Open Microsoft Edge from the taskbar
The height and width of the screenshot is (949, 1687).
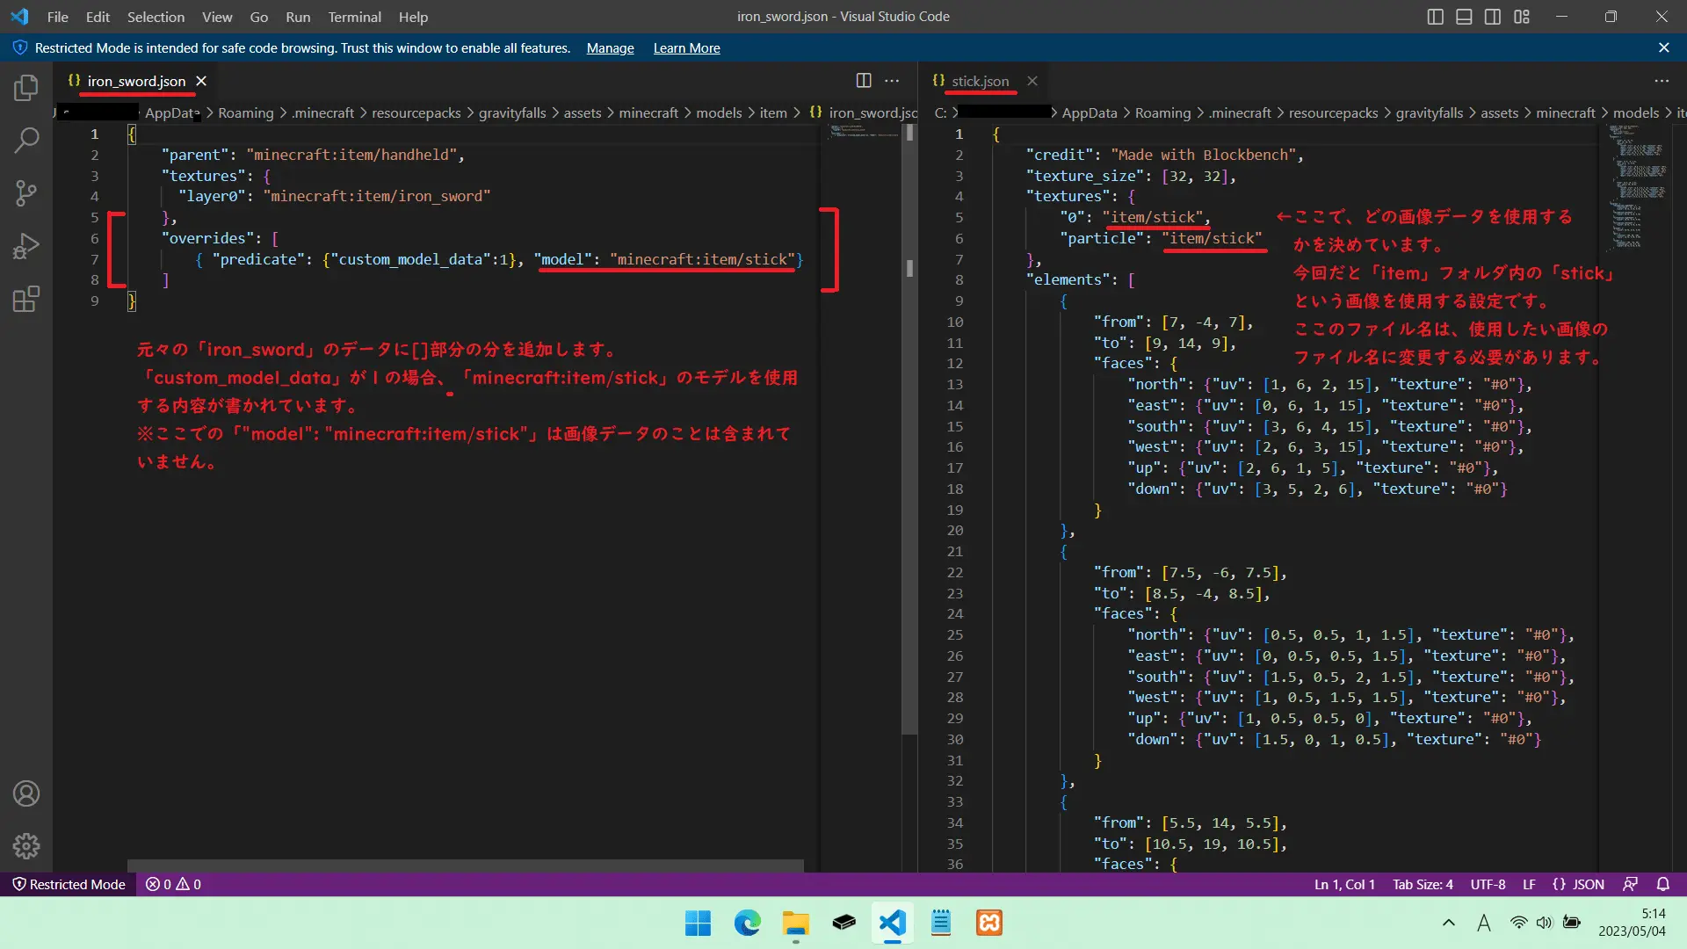point(747,923)
